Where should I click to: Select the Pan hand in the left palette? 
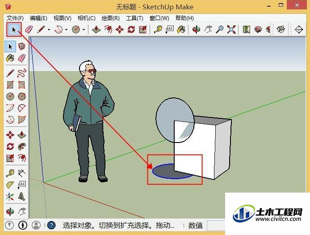(x=21, y=211)
